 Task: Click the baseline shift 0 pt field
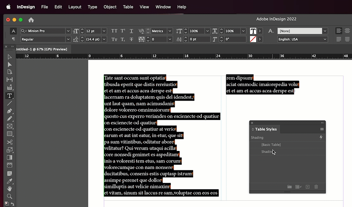[x=199, y=39]
